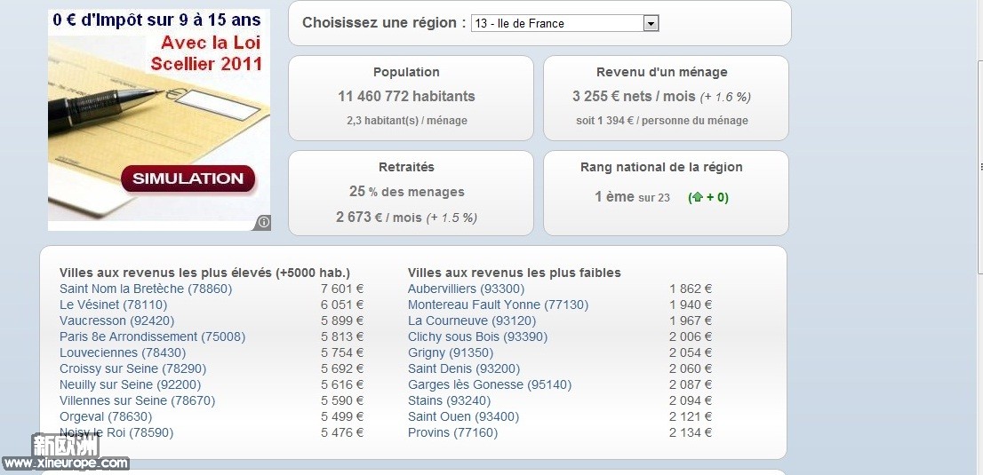Click the green up arrow rank icon
Image resolution: width=983 pixels, height=475 pixels.
[x=696, y=197]
